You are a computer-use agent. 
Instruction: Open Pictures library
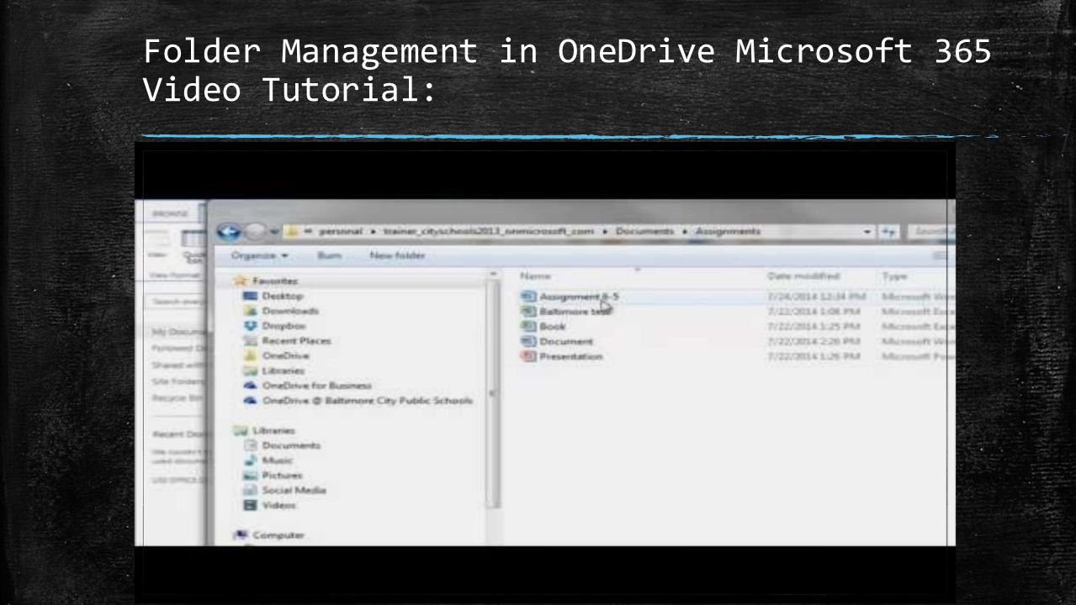(284, 476)
